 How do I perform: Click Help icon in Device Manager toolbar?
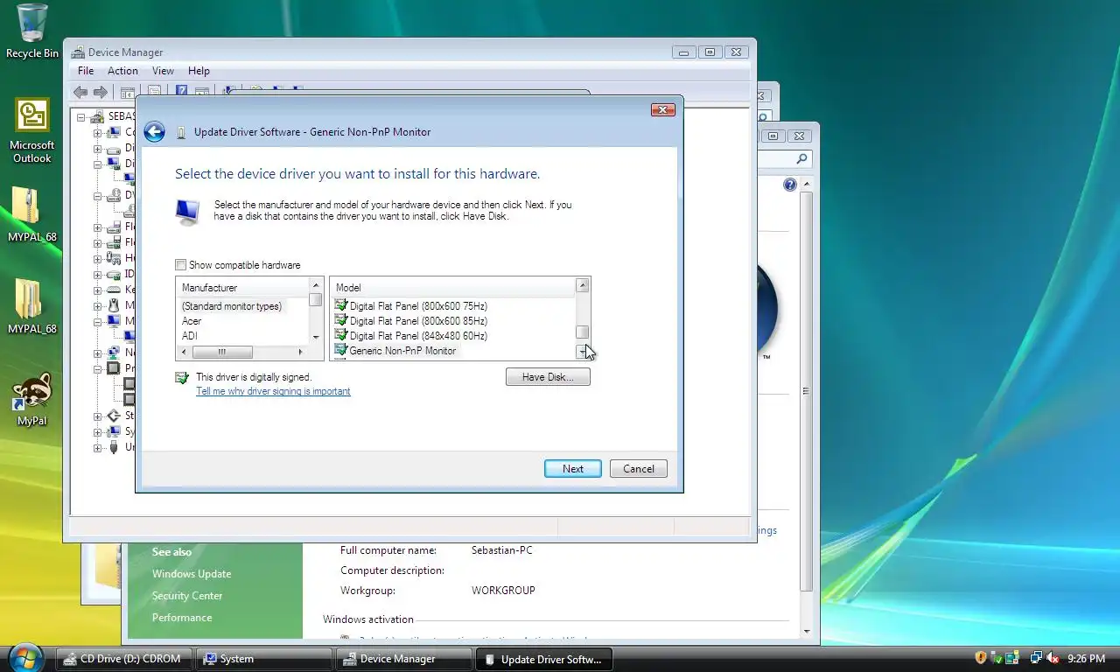(x=181, y=91)
